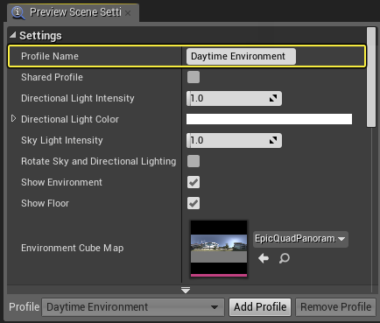Click the Environment Cube Map thumbnail
The image size is (380, 323).
click(219, 249)
